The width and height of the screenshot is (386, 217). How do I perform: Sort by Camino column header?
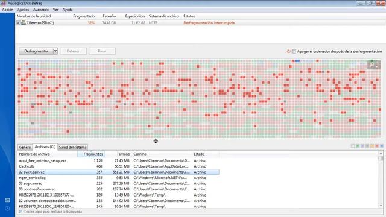point(162,154)
